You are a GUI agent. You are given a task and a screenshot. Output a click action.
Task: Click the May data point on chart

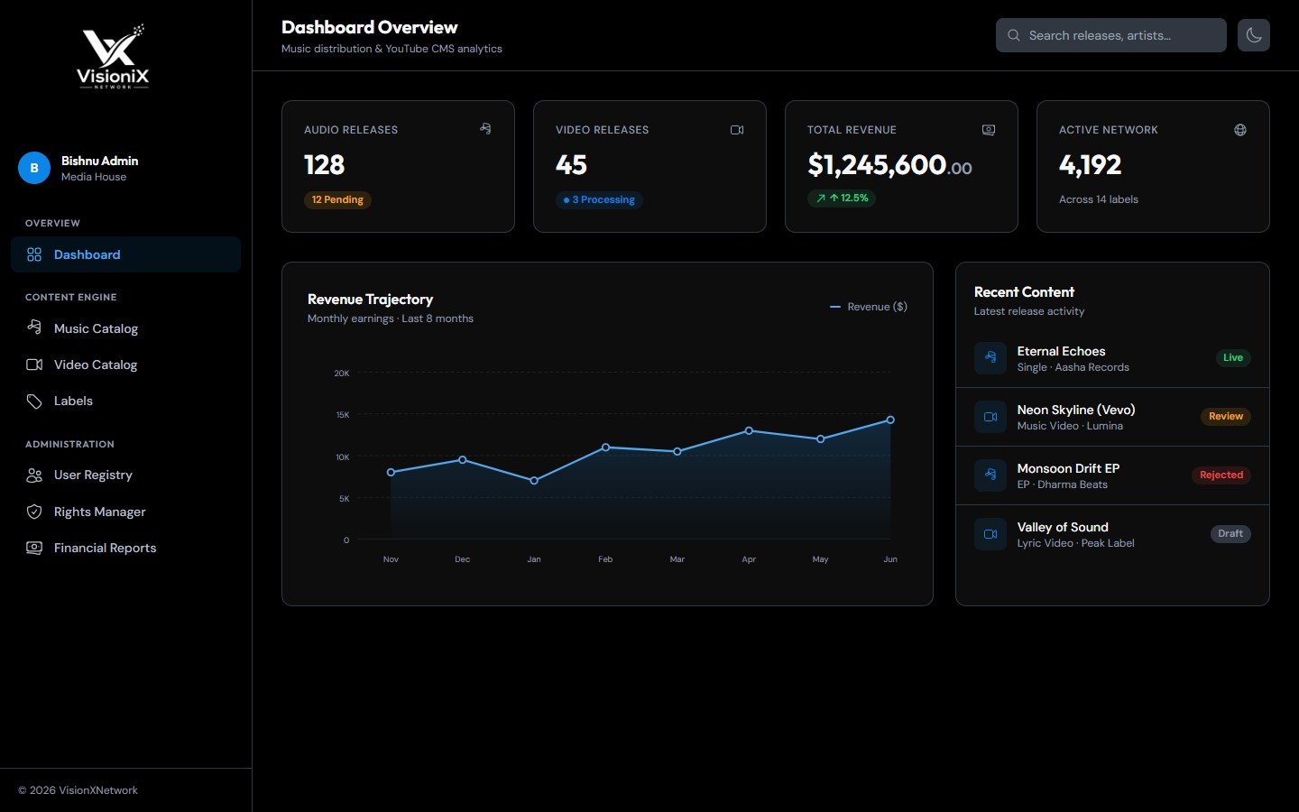coord(820,439)
